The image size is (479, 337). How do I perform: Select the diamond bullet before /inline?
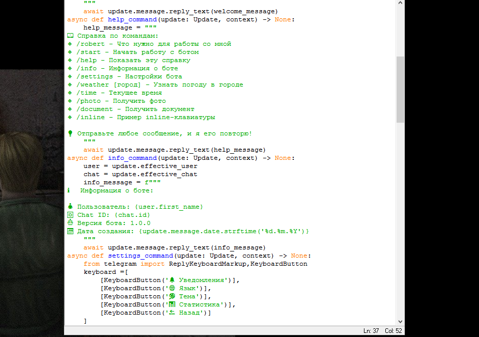tap(70, 117)
